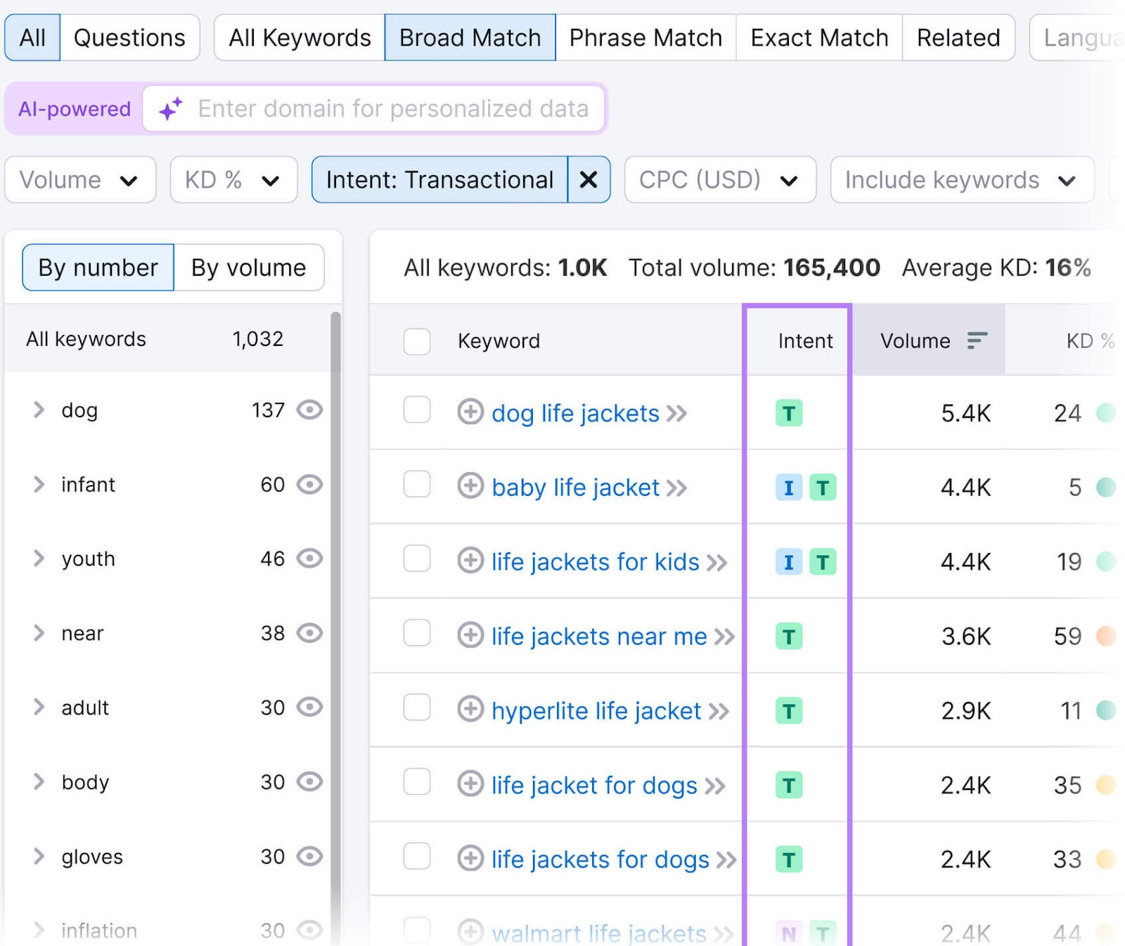The image size is (1125, 946).
Task: Check the box for life jackets for kids
Action: click(x=417, y=558)
